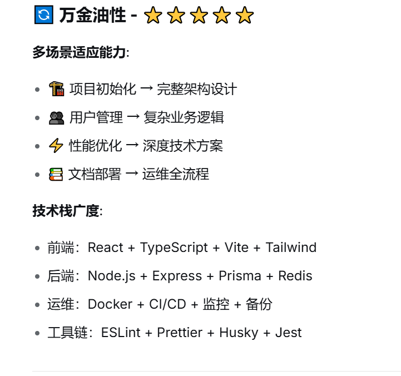
Task: Click the word Tailwind in 前端 line
Action: pyautogui.click(x=291, y=248)
